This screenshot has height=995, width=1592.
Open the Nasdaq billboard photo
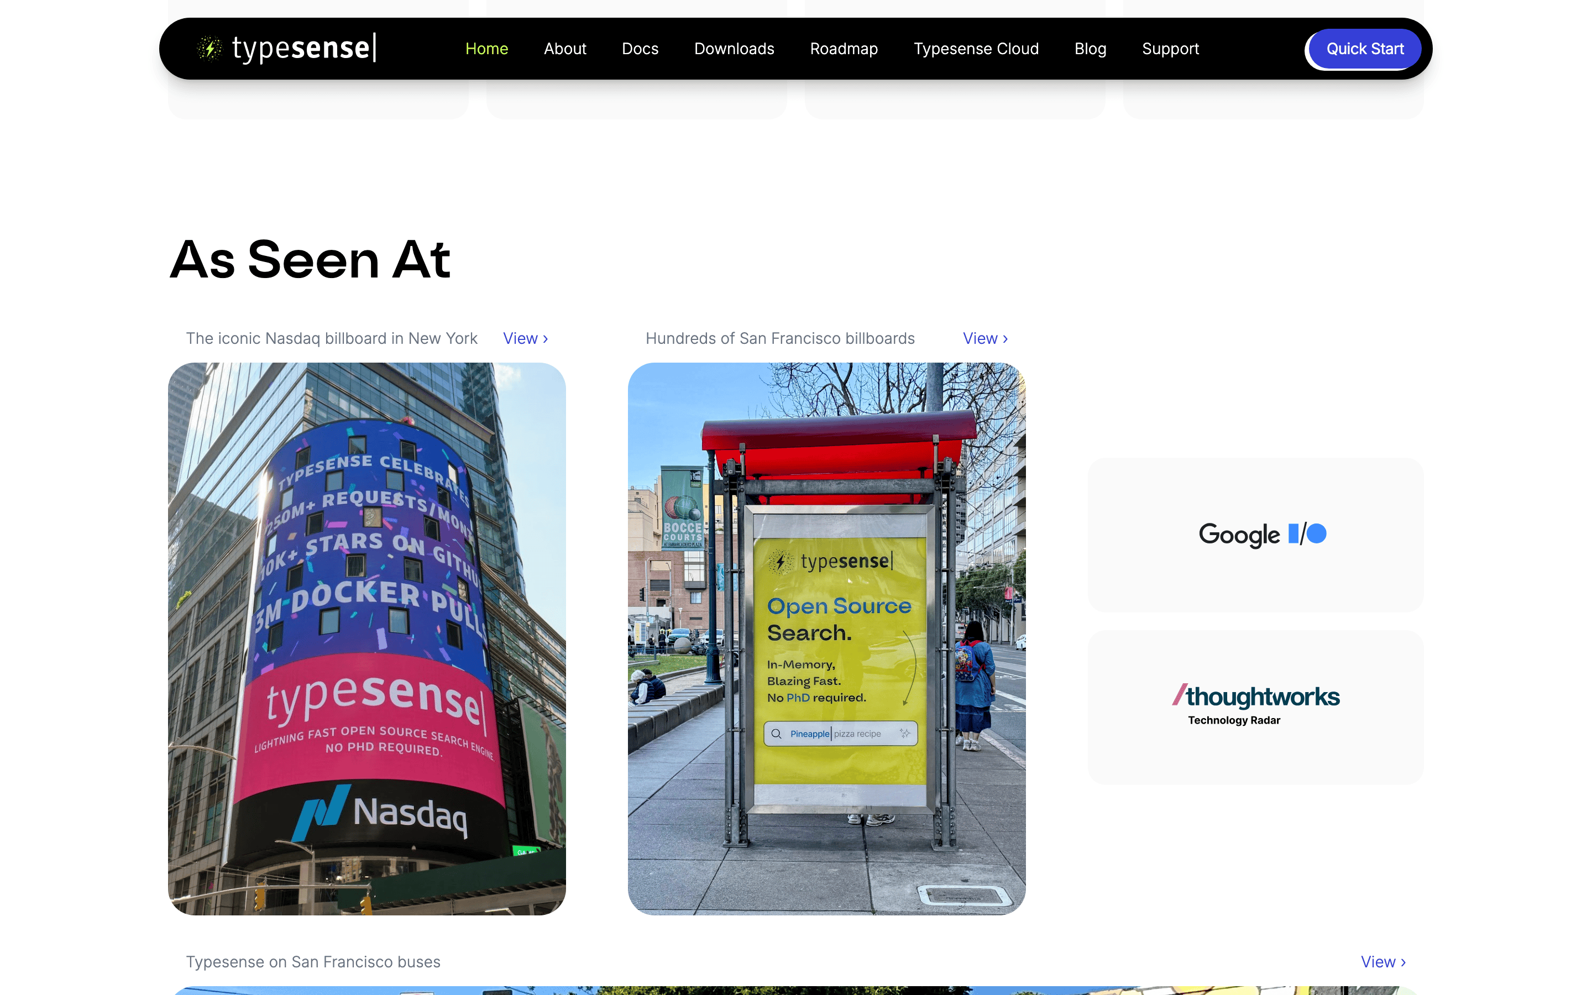click(366, 638)
